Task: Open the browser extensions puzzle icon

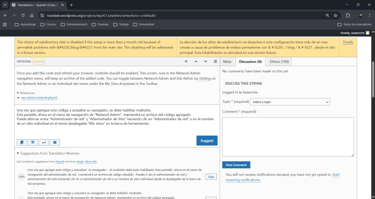Action: click(348, 16)
